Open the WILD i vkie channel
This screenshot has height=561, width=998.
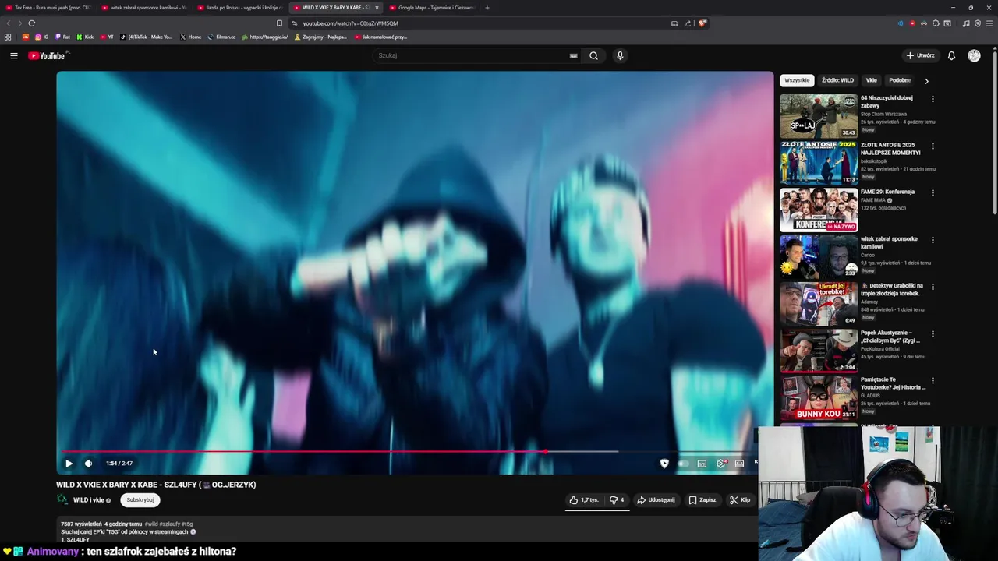point(88,500)
